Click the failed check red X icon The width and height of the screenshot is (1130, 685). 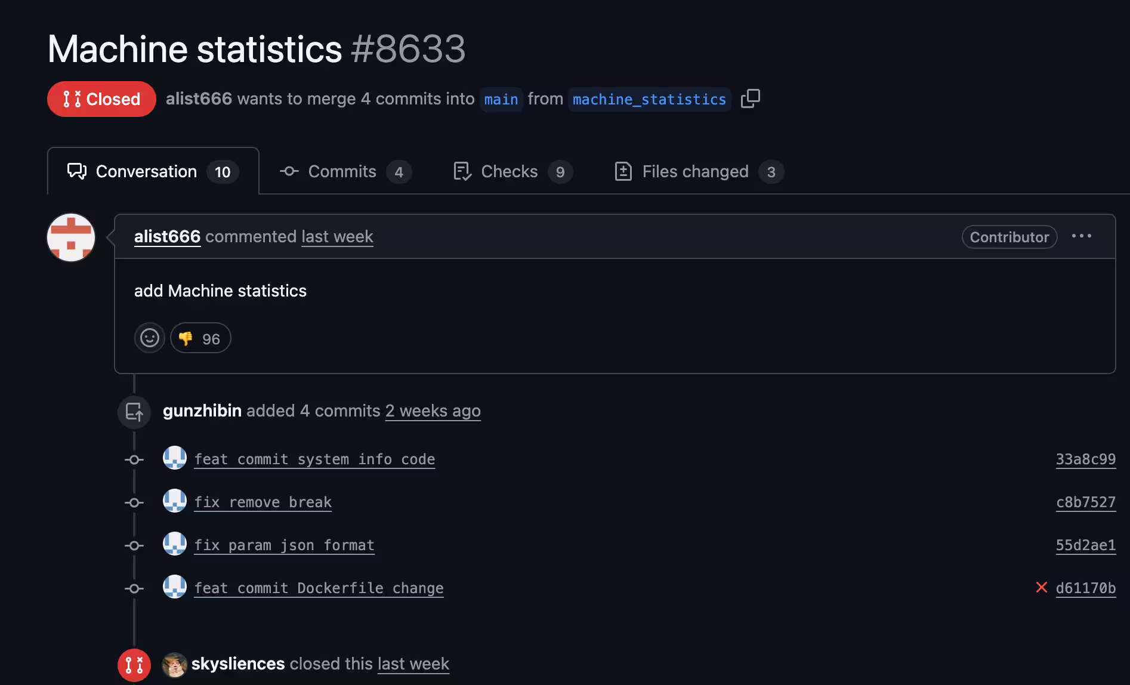click(x=1041, y=588)
